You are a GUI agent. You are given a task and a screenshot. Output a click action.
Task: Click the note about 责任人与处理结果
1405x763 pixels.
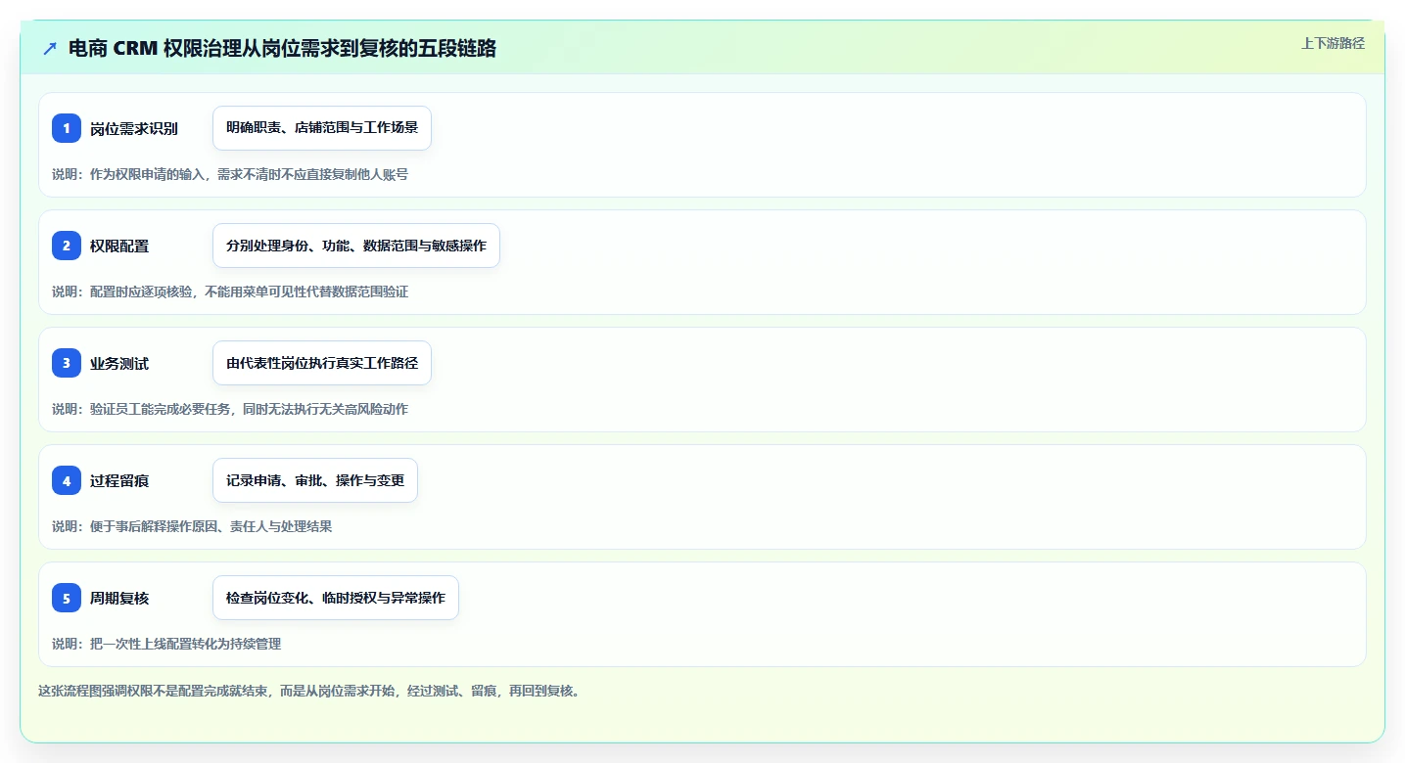click(x=192, y=526)
